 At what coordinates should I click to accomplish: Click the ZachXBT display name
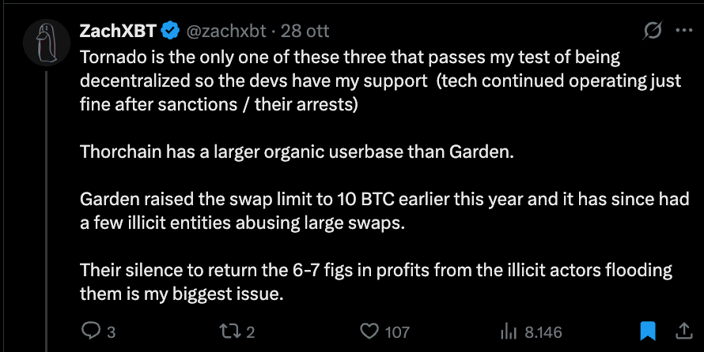pyautogui.click(x=118, y=32)
